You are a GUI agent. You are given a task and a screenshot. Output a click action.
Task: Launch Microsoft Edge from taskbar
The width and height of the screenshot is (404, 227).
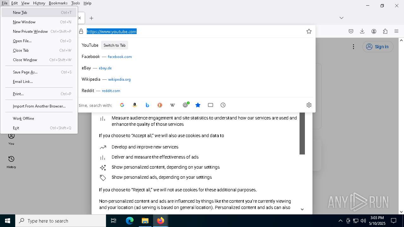click(x=130, y=221)
